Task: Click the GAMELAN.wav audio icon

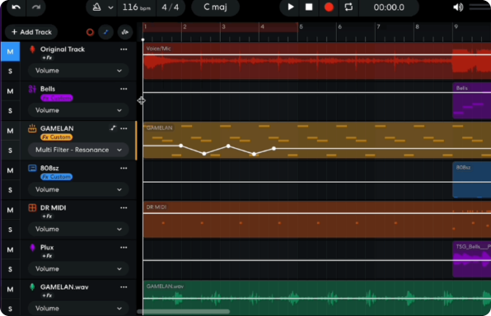Action: coord(32,287)
